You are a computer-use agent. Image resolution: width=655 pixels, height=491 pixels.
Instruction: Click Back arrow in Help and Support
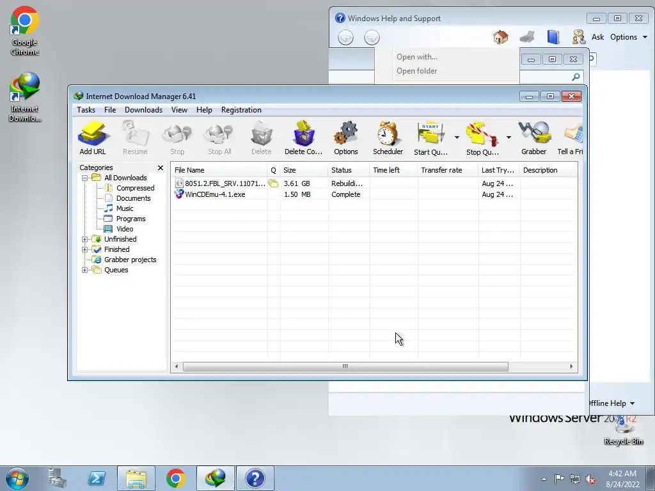click(x=346, y=38)
